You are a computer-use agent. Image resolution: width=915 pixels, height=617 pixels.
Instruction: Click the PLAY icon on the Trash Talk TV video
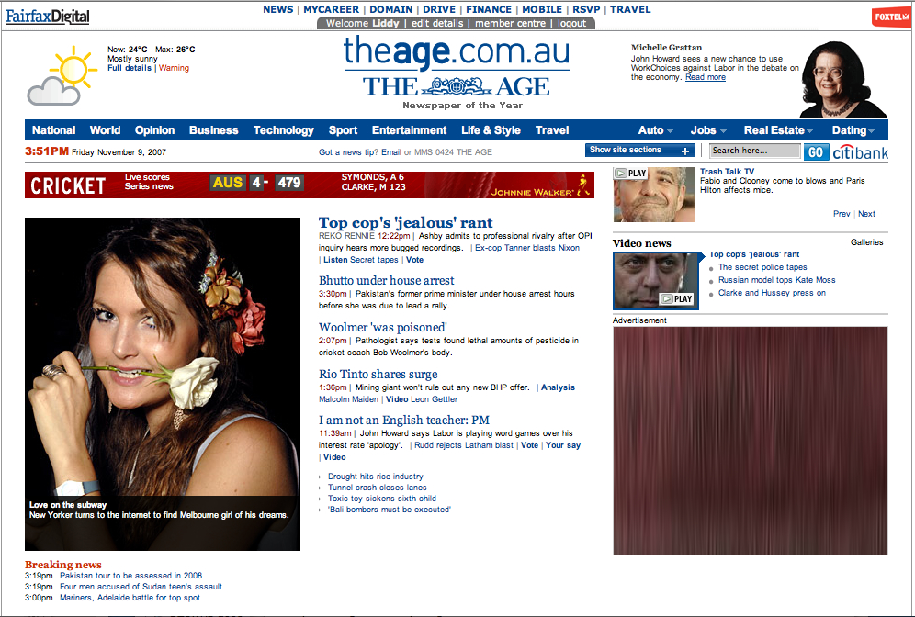coord(629,173)
